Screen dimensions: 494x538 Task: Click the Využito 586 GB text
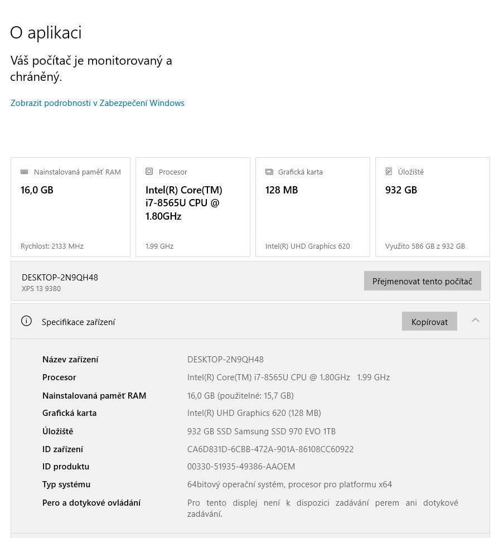pos(425,246)
